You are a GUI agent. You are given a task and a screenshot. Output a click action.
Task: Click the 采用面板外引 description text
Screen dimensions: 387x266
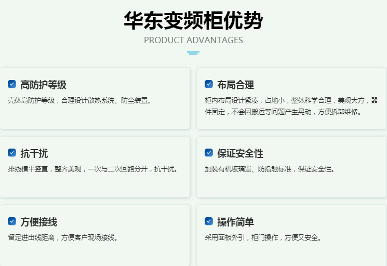pyautogui.click(x=263, y=237)
